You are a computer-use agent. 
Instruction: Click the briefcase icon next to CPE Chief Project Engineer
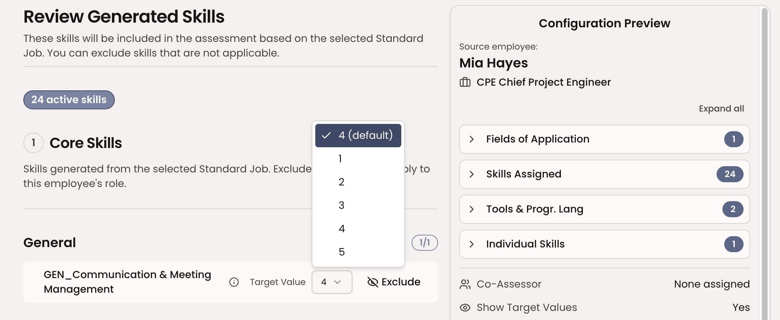(x=465, y=82)
